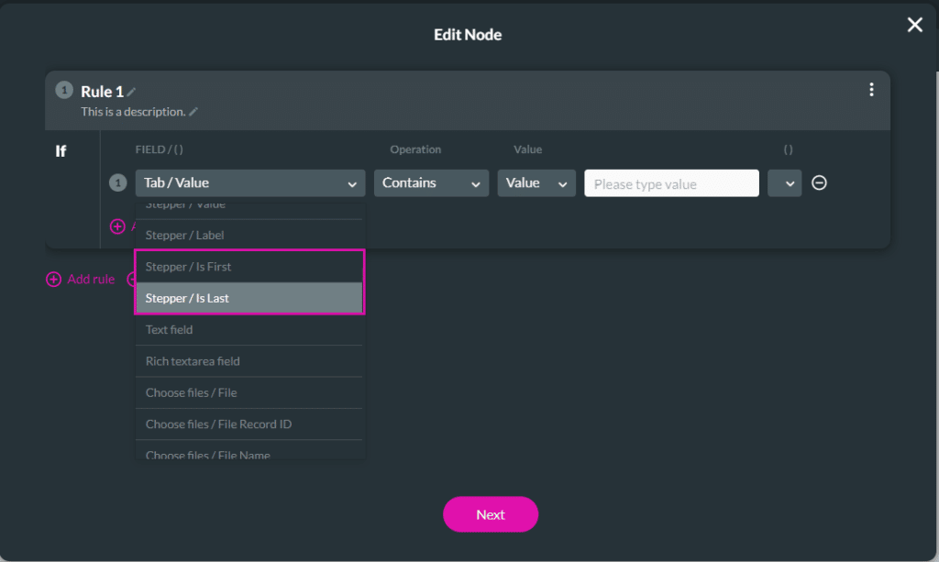Screen dimensions: 939x562
Task: Open the three-dot options menu for Rule 1
Action: pyautogui.click(x=870, y=90)
